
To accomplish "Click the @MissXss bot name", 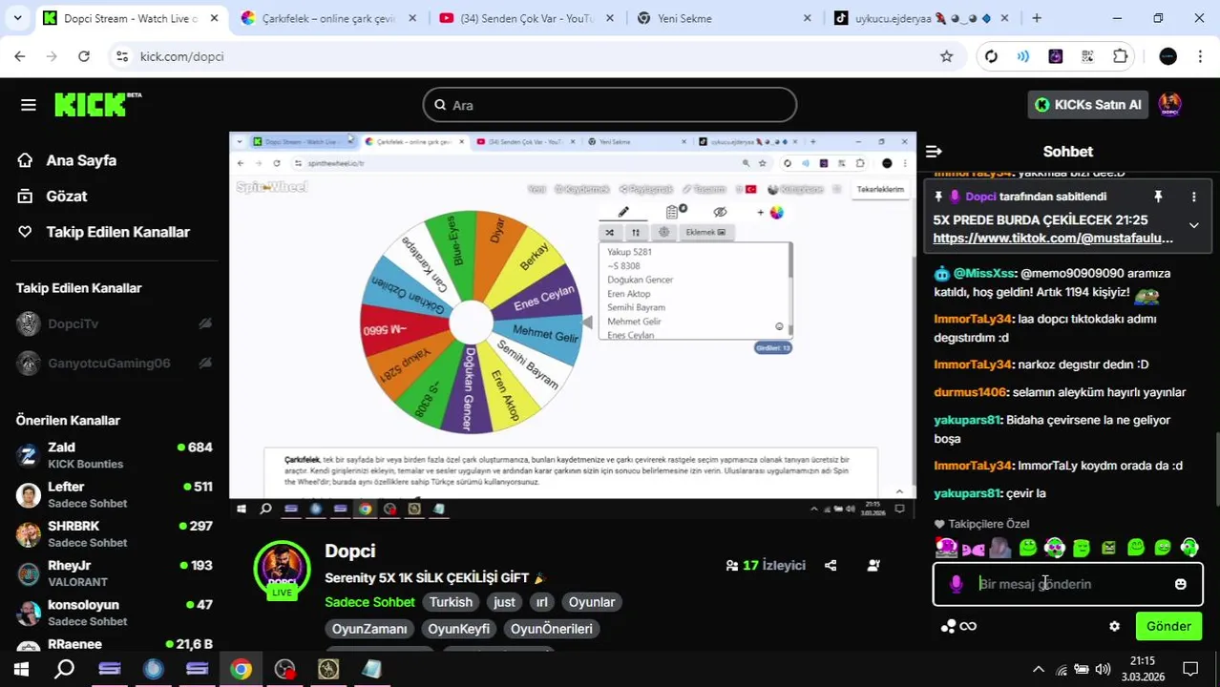I will point(983,273).
